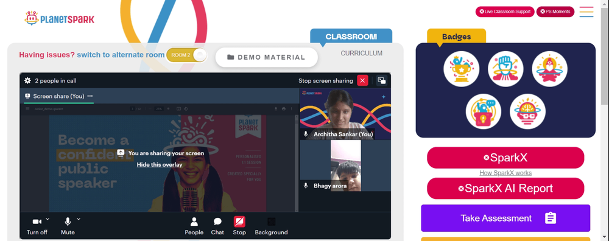Viewport: 609px width, 241px height.
Task: Select the brain with glasses badge
Action: (527, 111)
